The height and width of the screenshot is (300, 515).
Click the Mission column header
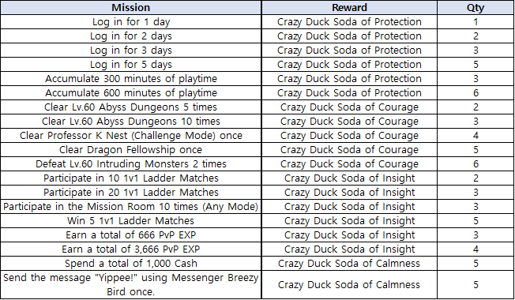click(x=130, y=8)
